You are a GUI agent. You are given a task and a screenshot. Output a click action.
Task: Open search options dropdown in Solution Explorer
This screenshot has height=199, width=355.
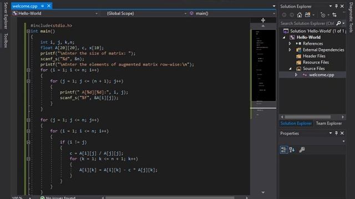pos(344,23)
